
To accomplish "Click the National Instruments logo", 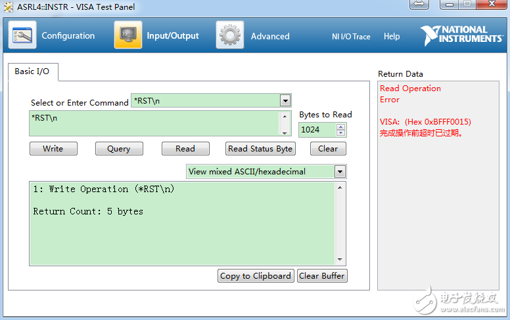I will click(x=461, y=35).
